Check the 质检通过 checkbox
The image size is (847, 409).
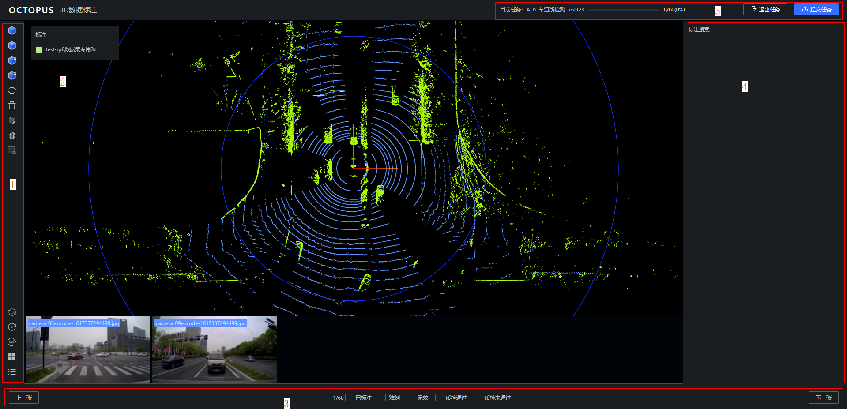(x=439, y=398)
